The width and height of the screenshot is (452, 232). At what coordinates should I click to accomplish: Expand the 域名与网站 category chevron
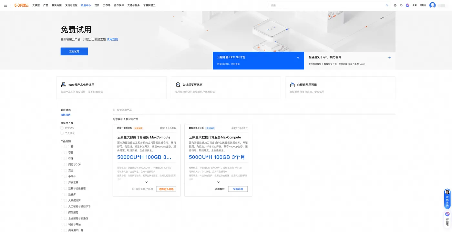tap(62, 225)
